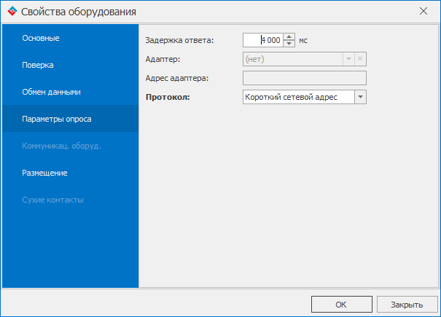Switch to Размещение section
Screen dimensions: 441x317
[x=70, y=173]
